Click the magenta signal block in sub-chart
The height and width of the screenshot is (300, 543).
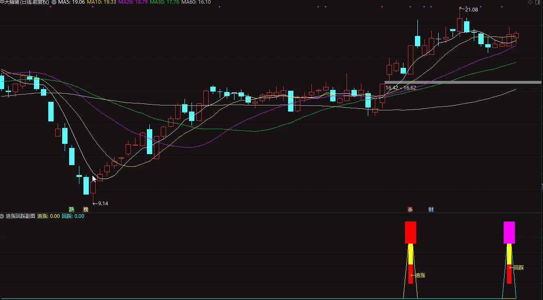(x=509, y=233)
